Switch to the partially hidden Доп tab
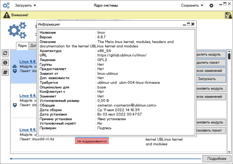 33,46
